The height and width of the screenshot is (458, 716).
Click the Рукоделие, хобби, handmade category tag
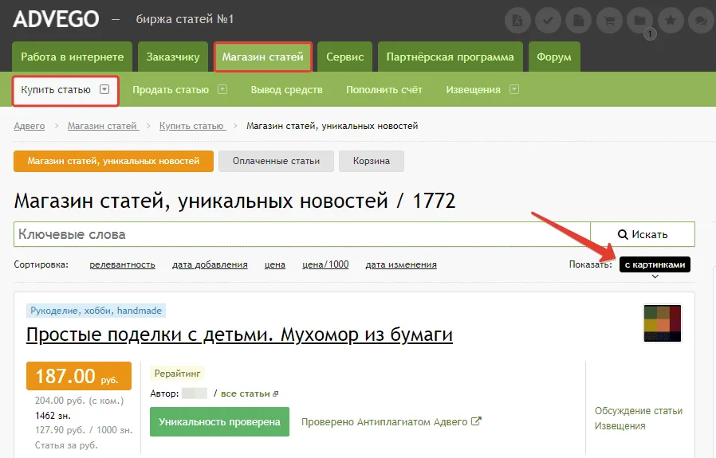[x=96, y=311]
